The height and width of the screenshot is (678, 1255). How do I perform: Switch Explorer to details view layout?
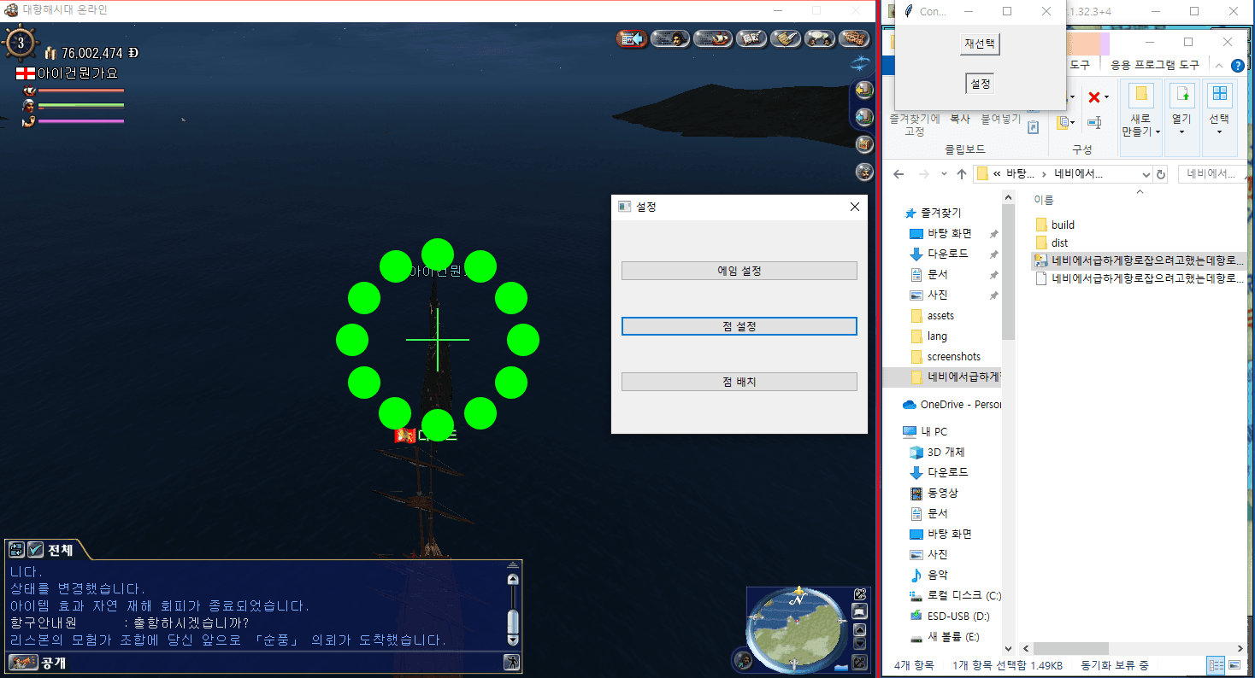click(1215, 665)
